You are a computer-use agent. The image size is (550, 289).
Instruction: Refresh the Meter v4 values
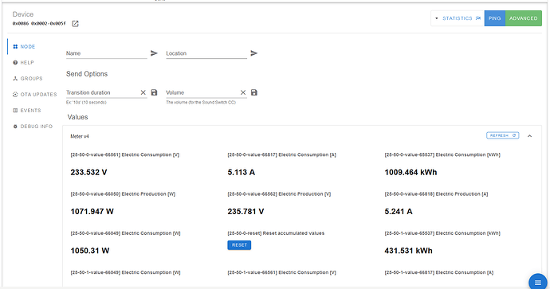(x=503, y=135)
